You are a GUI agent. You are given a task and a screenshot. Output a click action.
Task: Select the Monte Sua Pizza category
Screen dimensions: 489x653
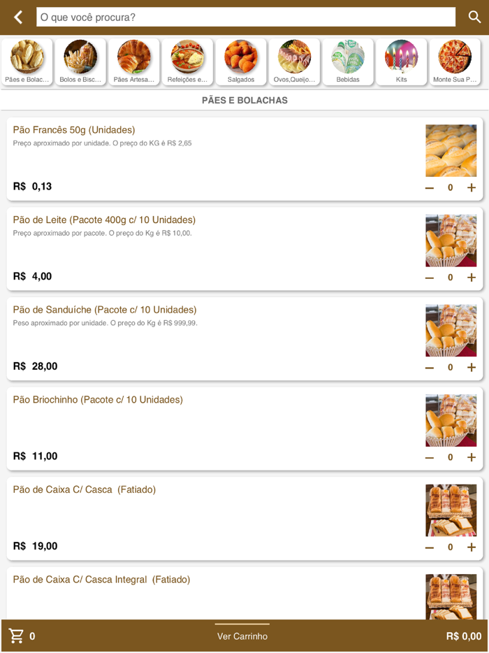click(455, 62)
